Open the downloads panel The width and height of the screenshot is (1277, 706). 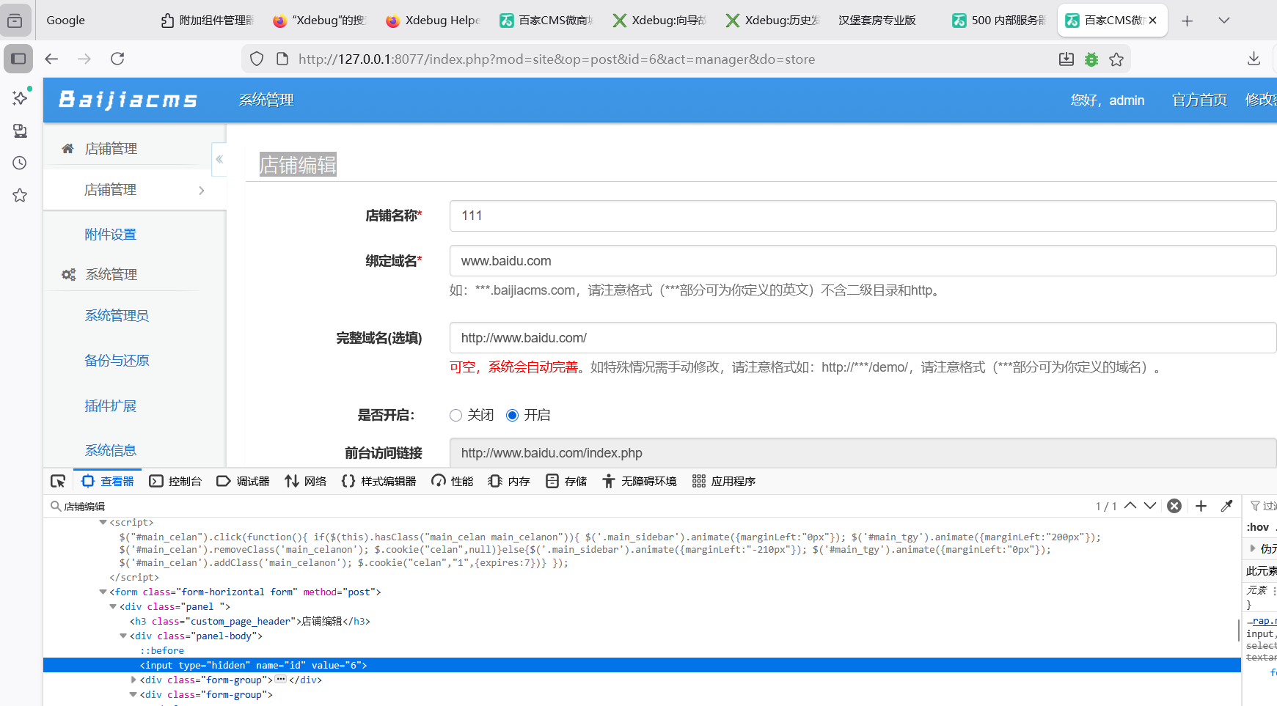(1254, 59)
